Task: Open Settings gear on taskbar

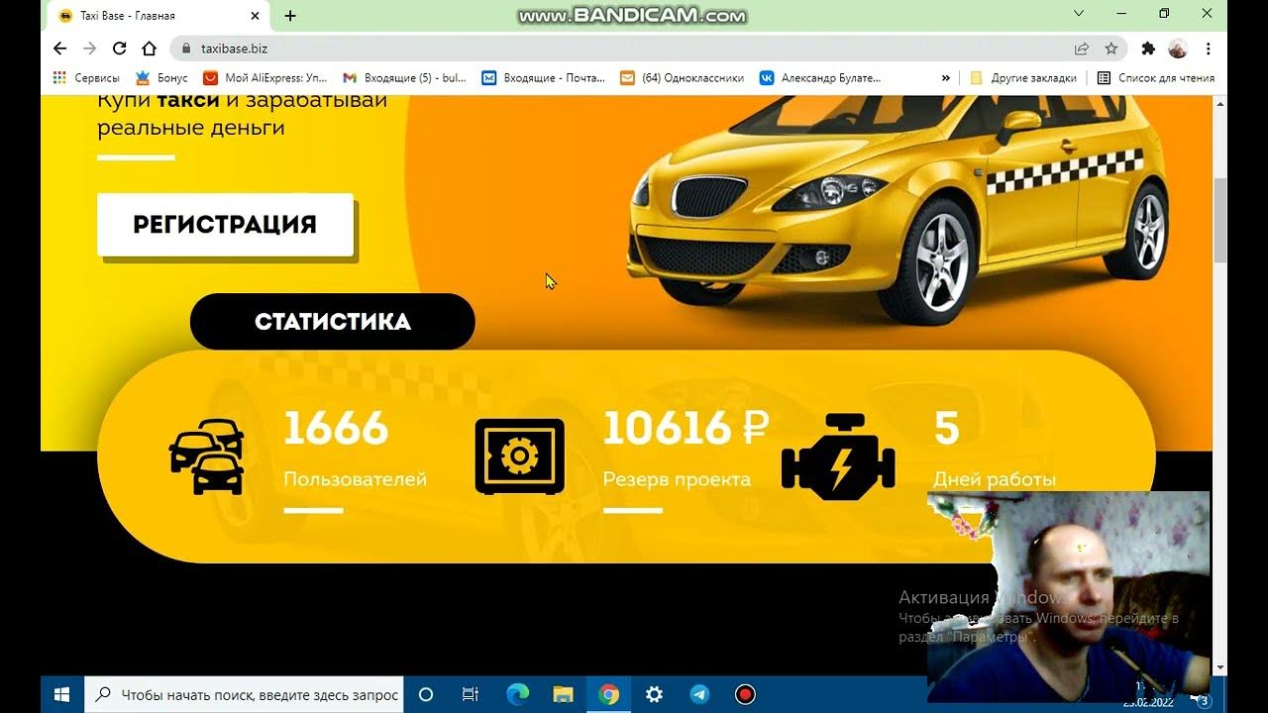Action: [654, 695]
